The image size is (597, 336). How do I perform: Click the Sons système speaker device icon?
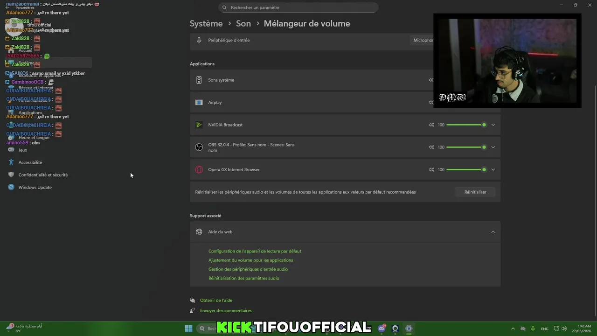pos(199,80)
